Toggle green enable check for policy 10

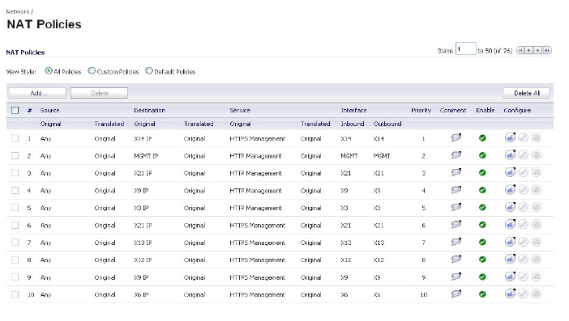pyautogui.click(x=482, y=294)
